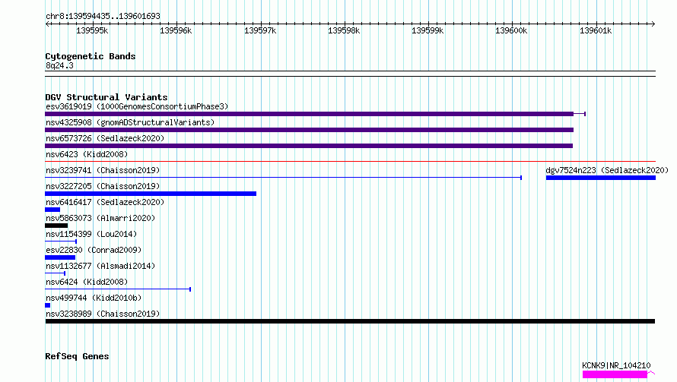Click the nsv6573726 (Sedlazeck2020) label

coord(105,138)
